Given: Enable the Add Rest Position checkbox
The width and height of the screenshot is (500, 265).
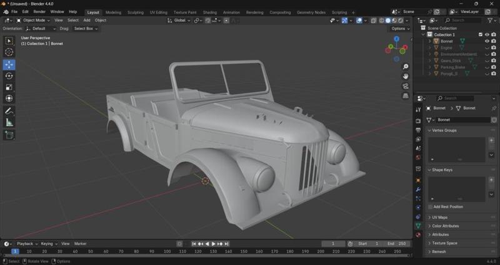Looking at the screenshot, I should [430, 207].
